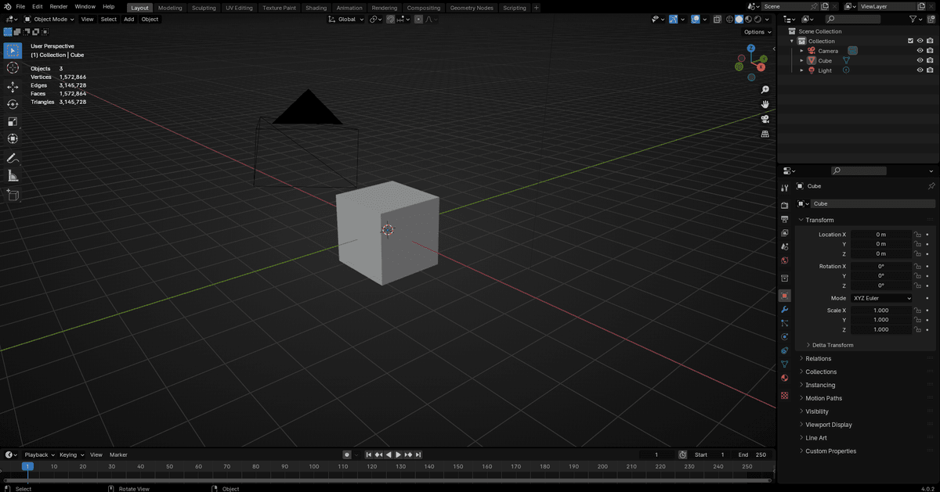Expand the Delta Transform section
Viewport: 940px width, 492px height.
[x=832, y=345]
